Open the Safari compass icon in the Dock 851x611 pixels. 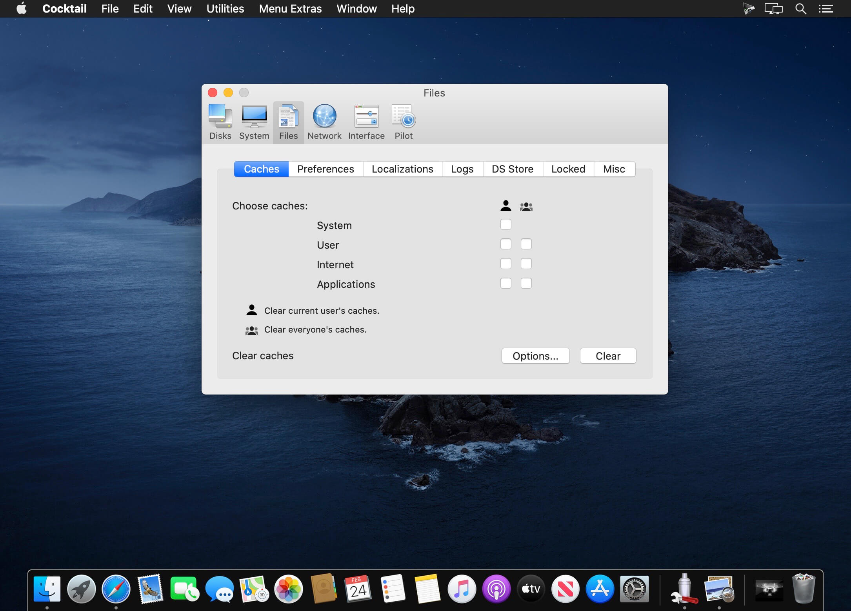pyautogui.click(x=116, y=589)
